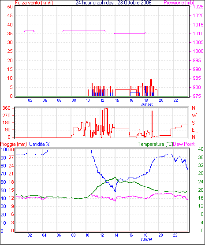This screenshot has height=245, width=205.
Task: Click the sunset marker under bottom chart
Action: (146, 239)
